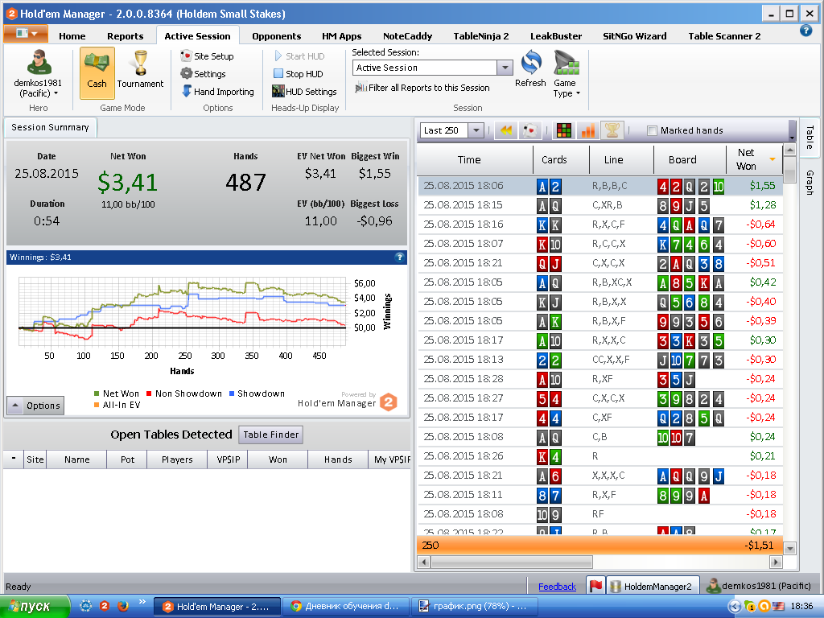
Task: Switch to the vertical Table side tab
Action: [x=810, y=137]
